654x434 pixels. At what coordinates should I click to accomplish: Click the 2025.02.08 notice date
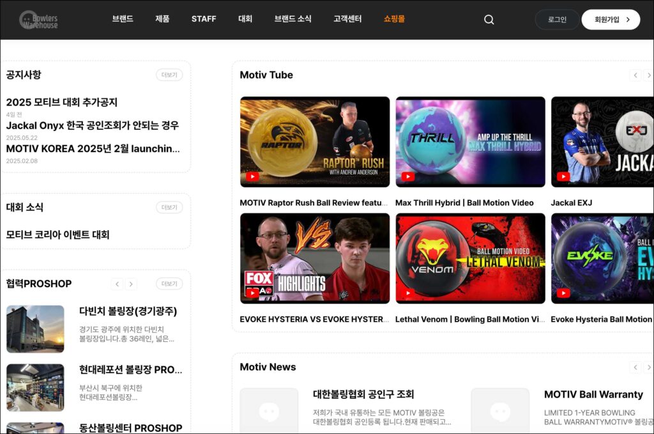(x=22, y=161)
